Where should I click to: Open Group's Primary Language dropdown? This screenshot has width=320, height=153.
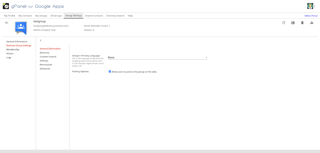158,58
